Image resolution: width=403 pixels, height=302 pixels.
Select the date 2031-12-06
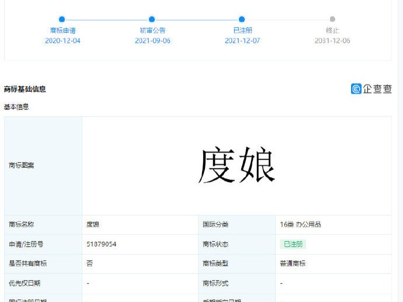pyautogui.click(x=332, y=41)
